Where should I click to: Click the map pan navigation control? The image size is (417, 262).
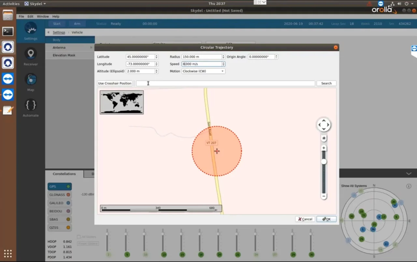(x=324, y=125)
